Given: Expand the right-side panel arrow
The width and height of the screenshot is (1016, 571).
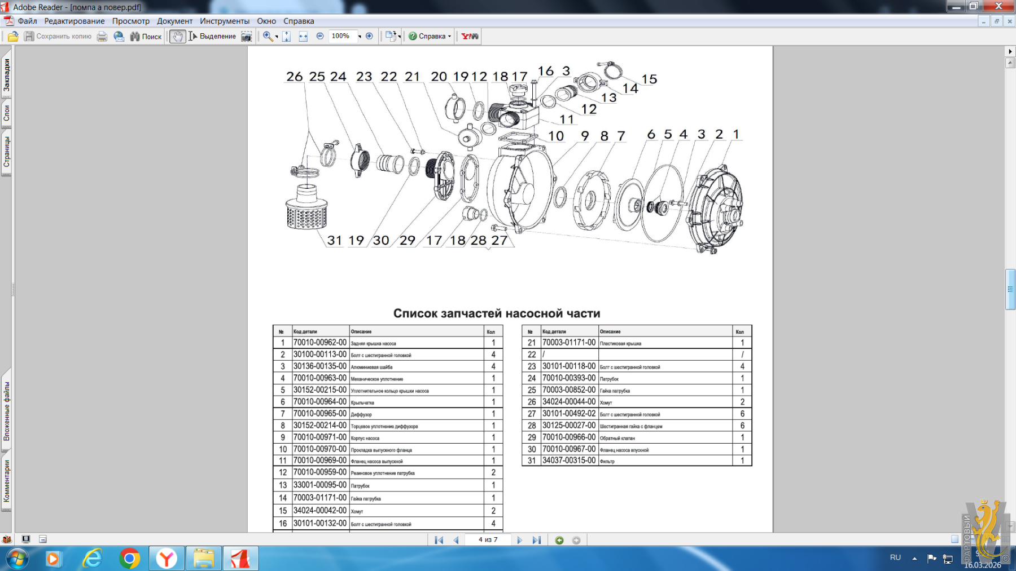Looking at the screenshot, I should point(1010,51).
